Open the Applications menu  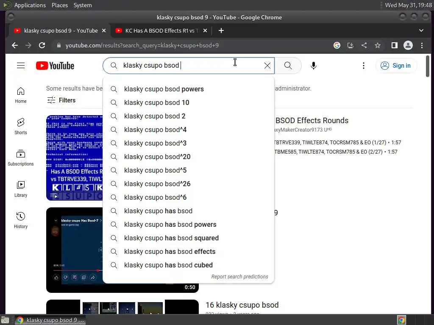(30, 5)
